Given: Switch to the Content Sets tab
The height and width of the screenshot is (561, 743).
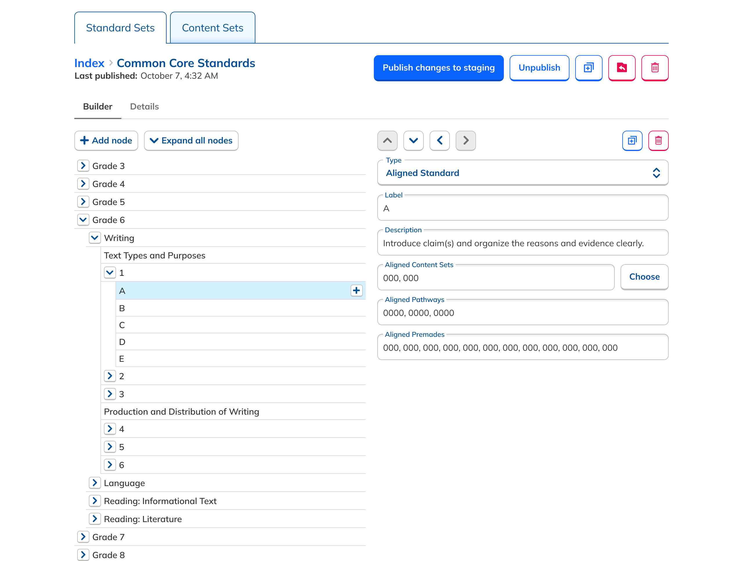Looking at the screenshot, I should 212,28.
